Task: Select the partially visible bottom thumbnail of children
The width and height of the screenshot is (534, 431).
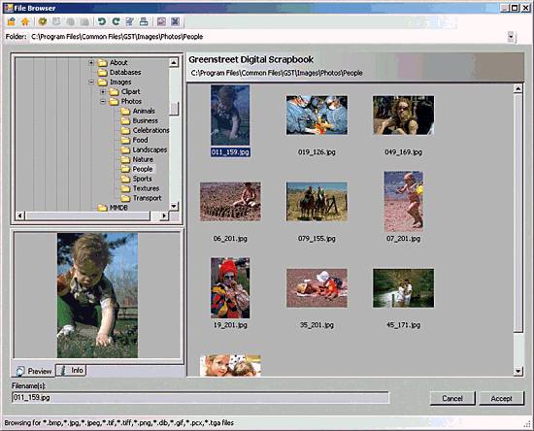Action: click(x=230, y=366)
